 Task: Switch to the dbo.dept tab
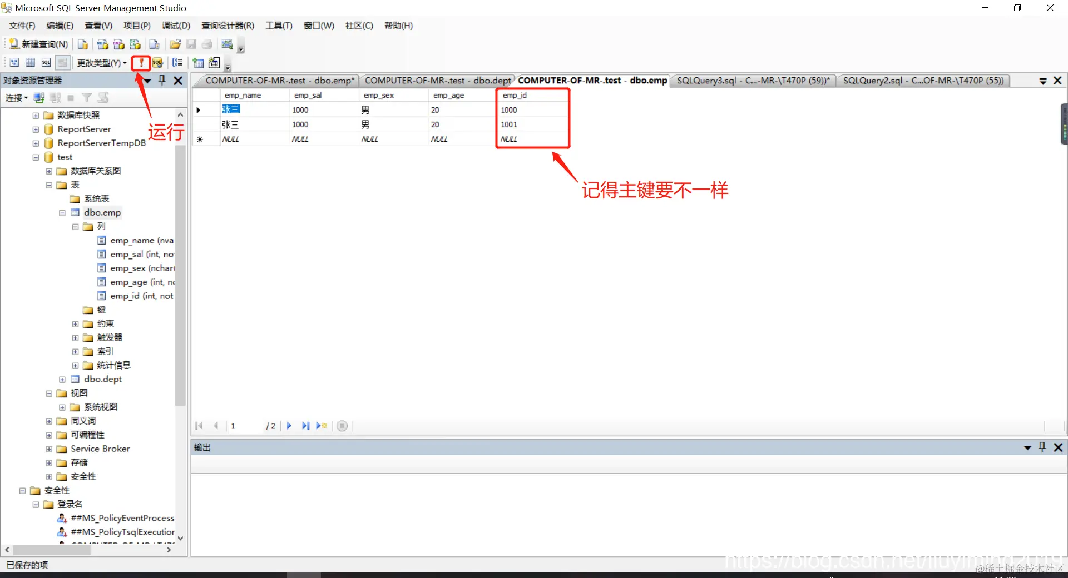(438, 81)
